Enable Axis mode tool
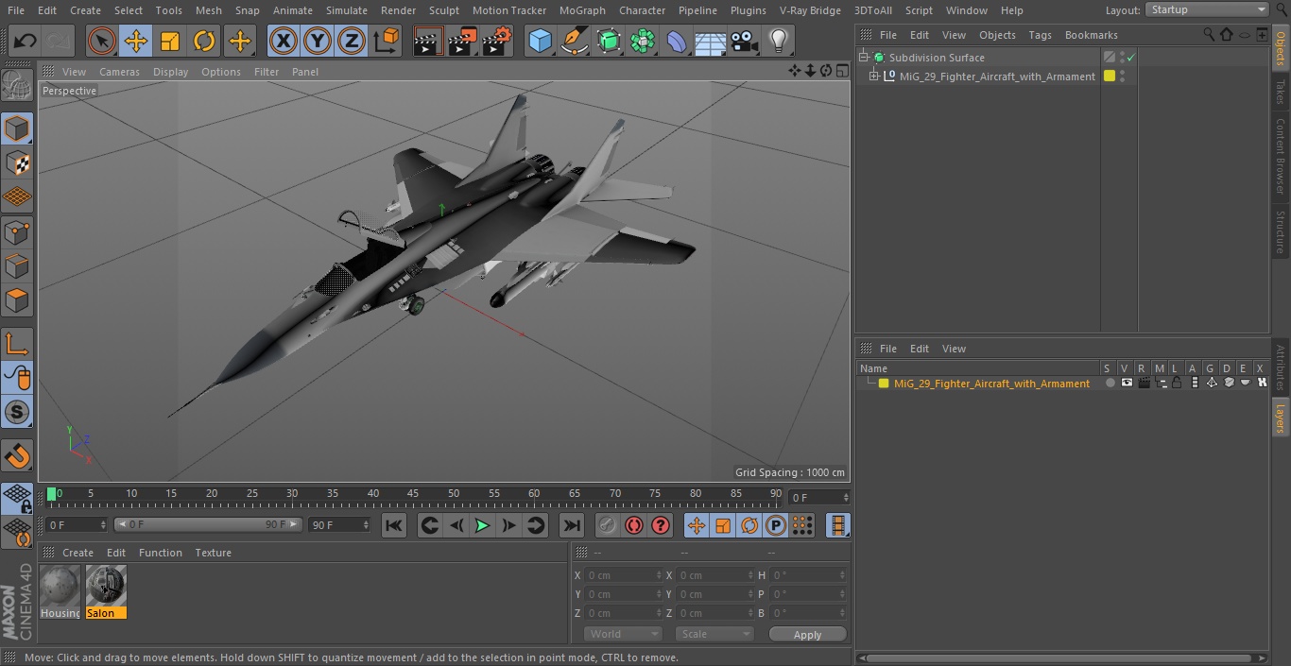 (x=17, y=343)
